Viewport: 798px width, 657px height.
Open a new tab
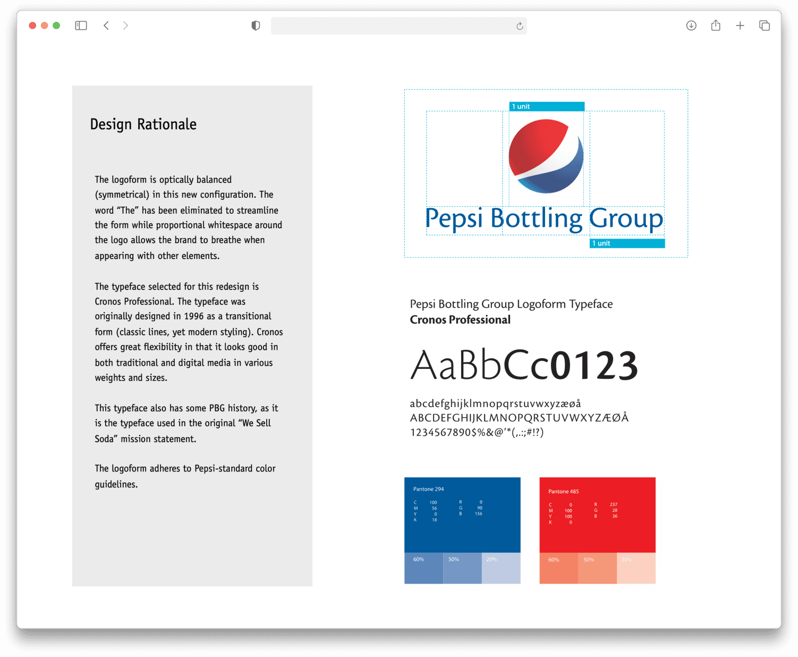tap(740, 26)
